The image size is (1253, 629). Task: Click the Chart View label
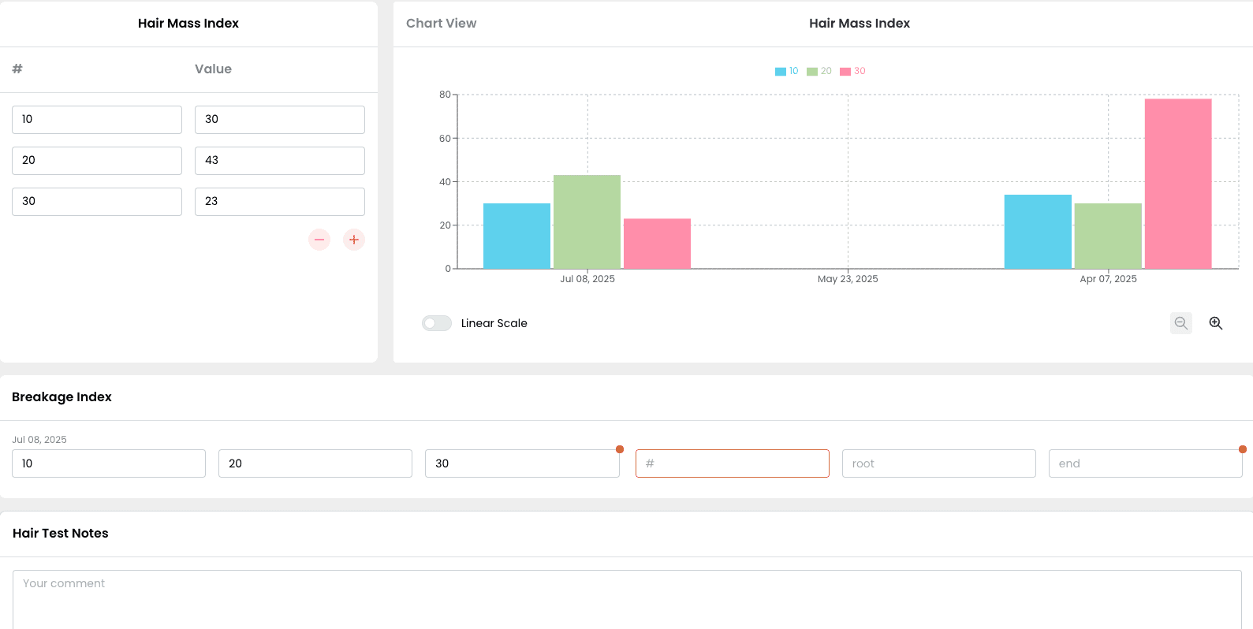(x=441, y=24)
